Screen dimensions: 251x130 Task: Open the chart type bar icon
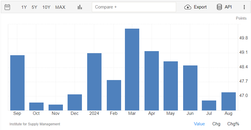coord(80,7)
